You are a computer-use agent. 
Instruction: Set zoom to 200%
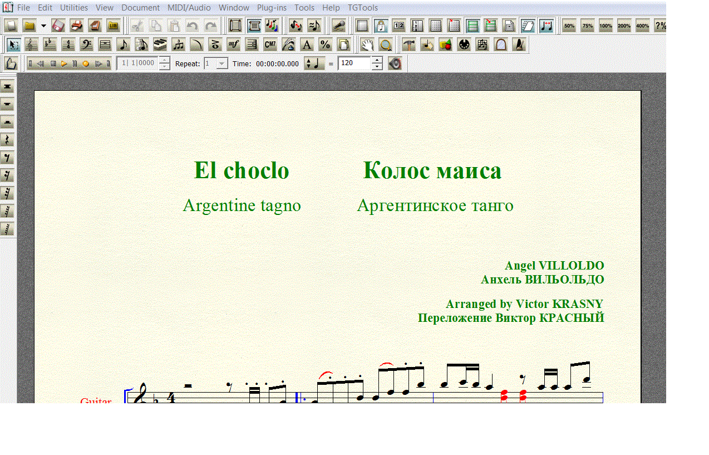(x=624, y=26)
